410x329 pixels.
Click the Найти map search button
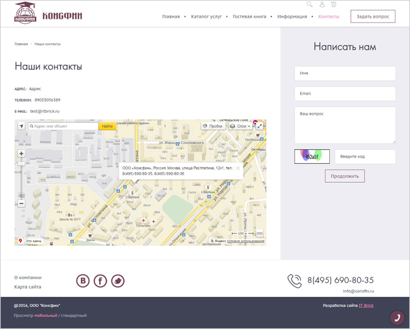(x=107, y=126)
